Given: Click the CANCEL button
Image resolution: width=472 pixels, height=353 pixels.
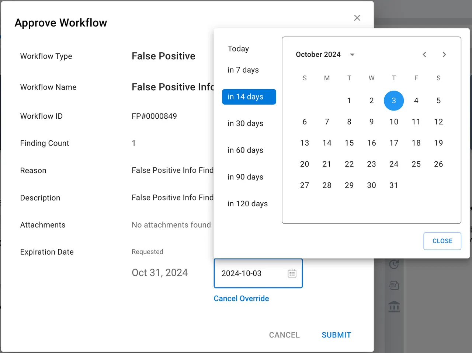Looking at the screenshot, I should pos(284,335).
